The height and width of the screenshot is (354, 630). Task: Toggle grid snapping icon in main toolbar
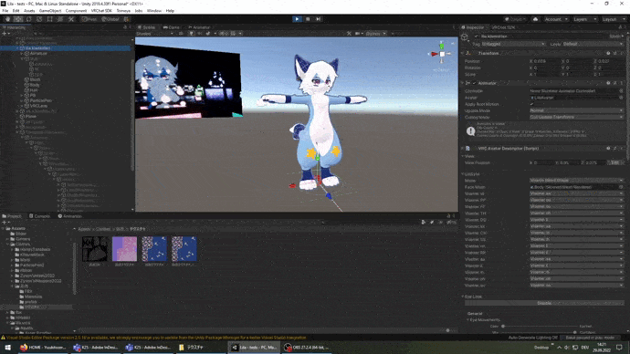pos(127,19)
